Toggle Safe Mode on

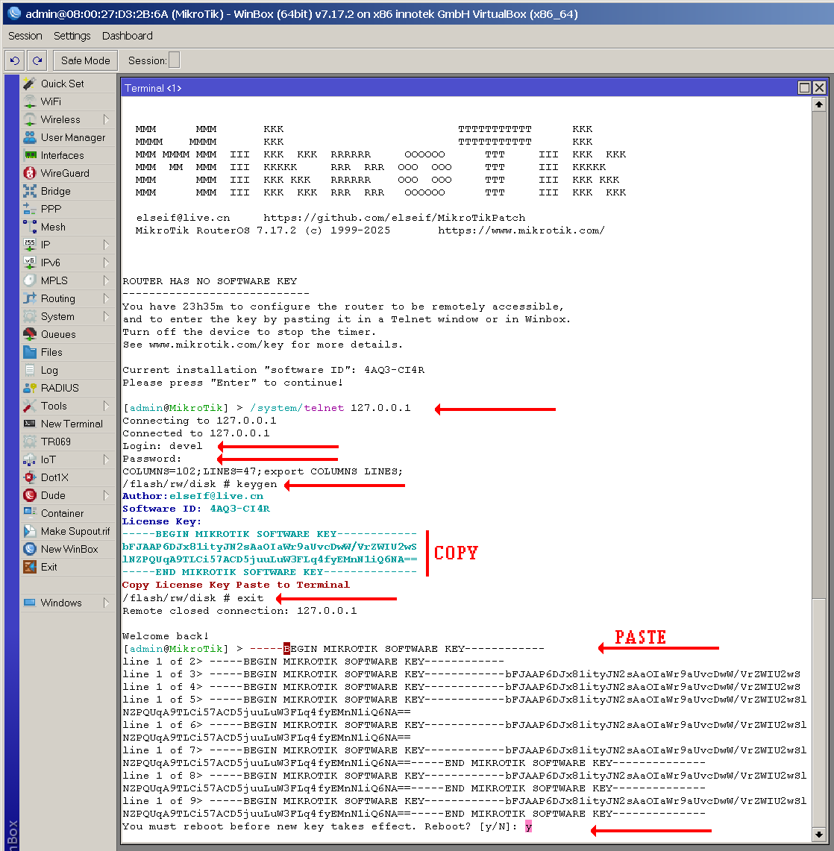85,60
